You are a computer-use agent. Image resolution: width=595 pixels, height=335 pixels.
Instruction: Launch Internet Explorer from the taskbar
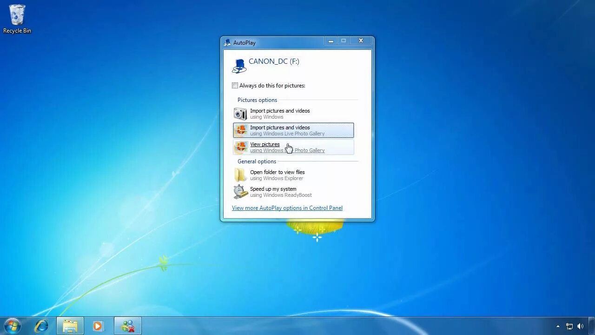click(x=41, y=326)
